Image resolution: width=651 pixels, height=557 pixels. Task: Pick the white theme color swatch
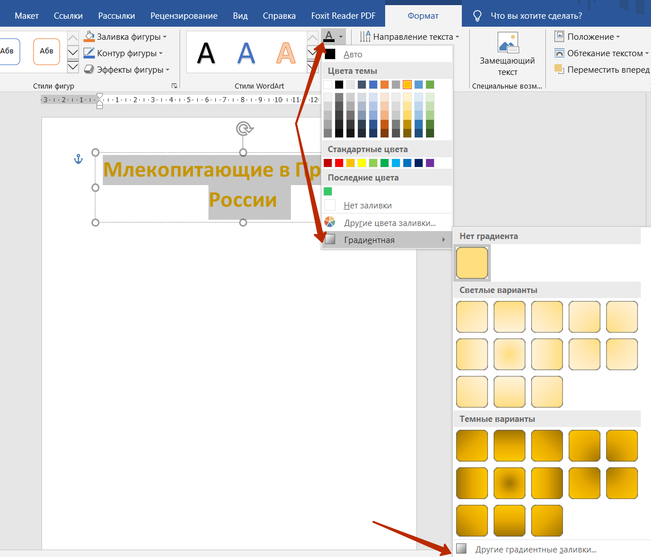pyautogui.click(x=328, y=85)
